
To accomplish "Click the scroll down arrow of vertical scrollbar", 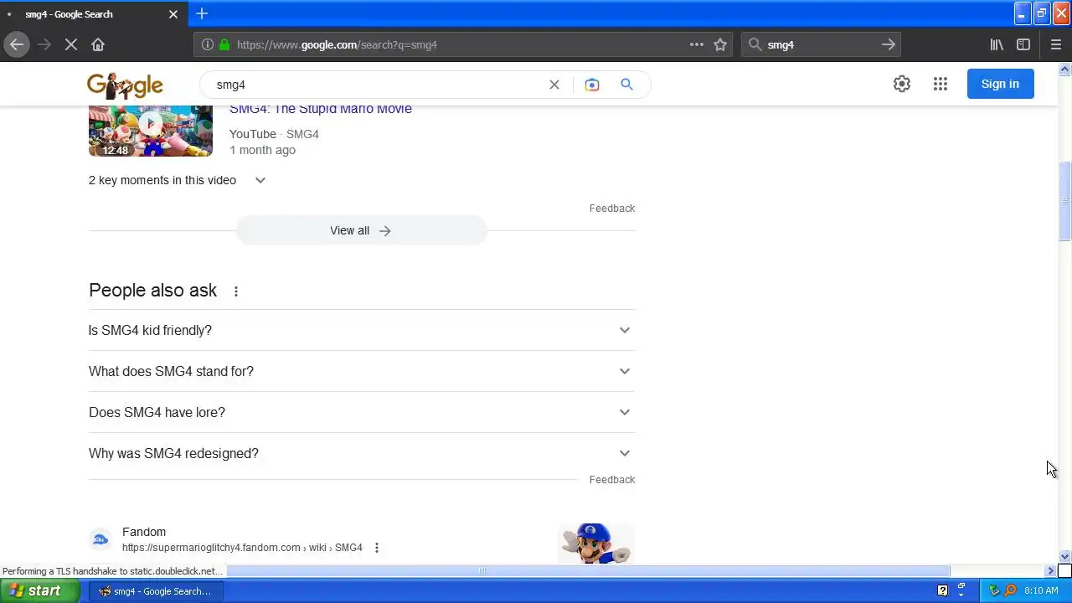I will [1064, 556].
